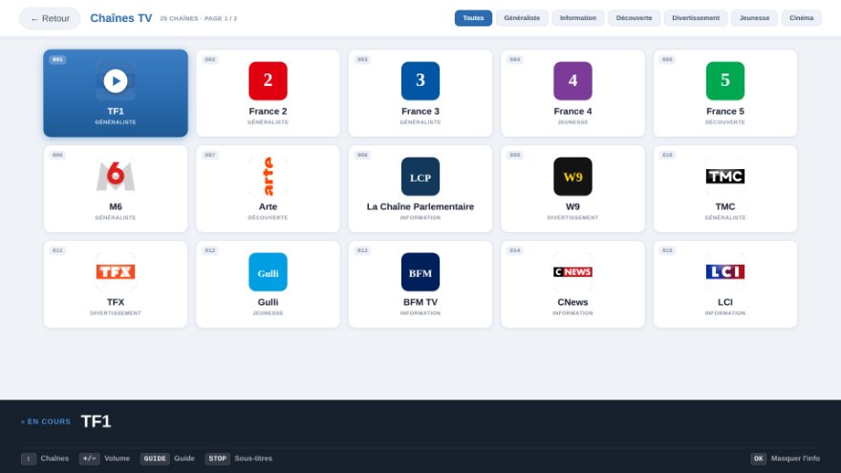Open the GUIDE program guide key
841x473 pixels.
[x=155, y=459]
